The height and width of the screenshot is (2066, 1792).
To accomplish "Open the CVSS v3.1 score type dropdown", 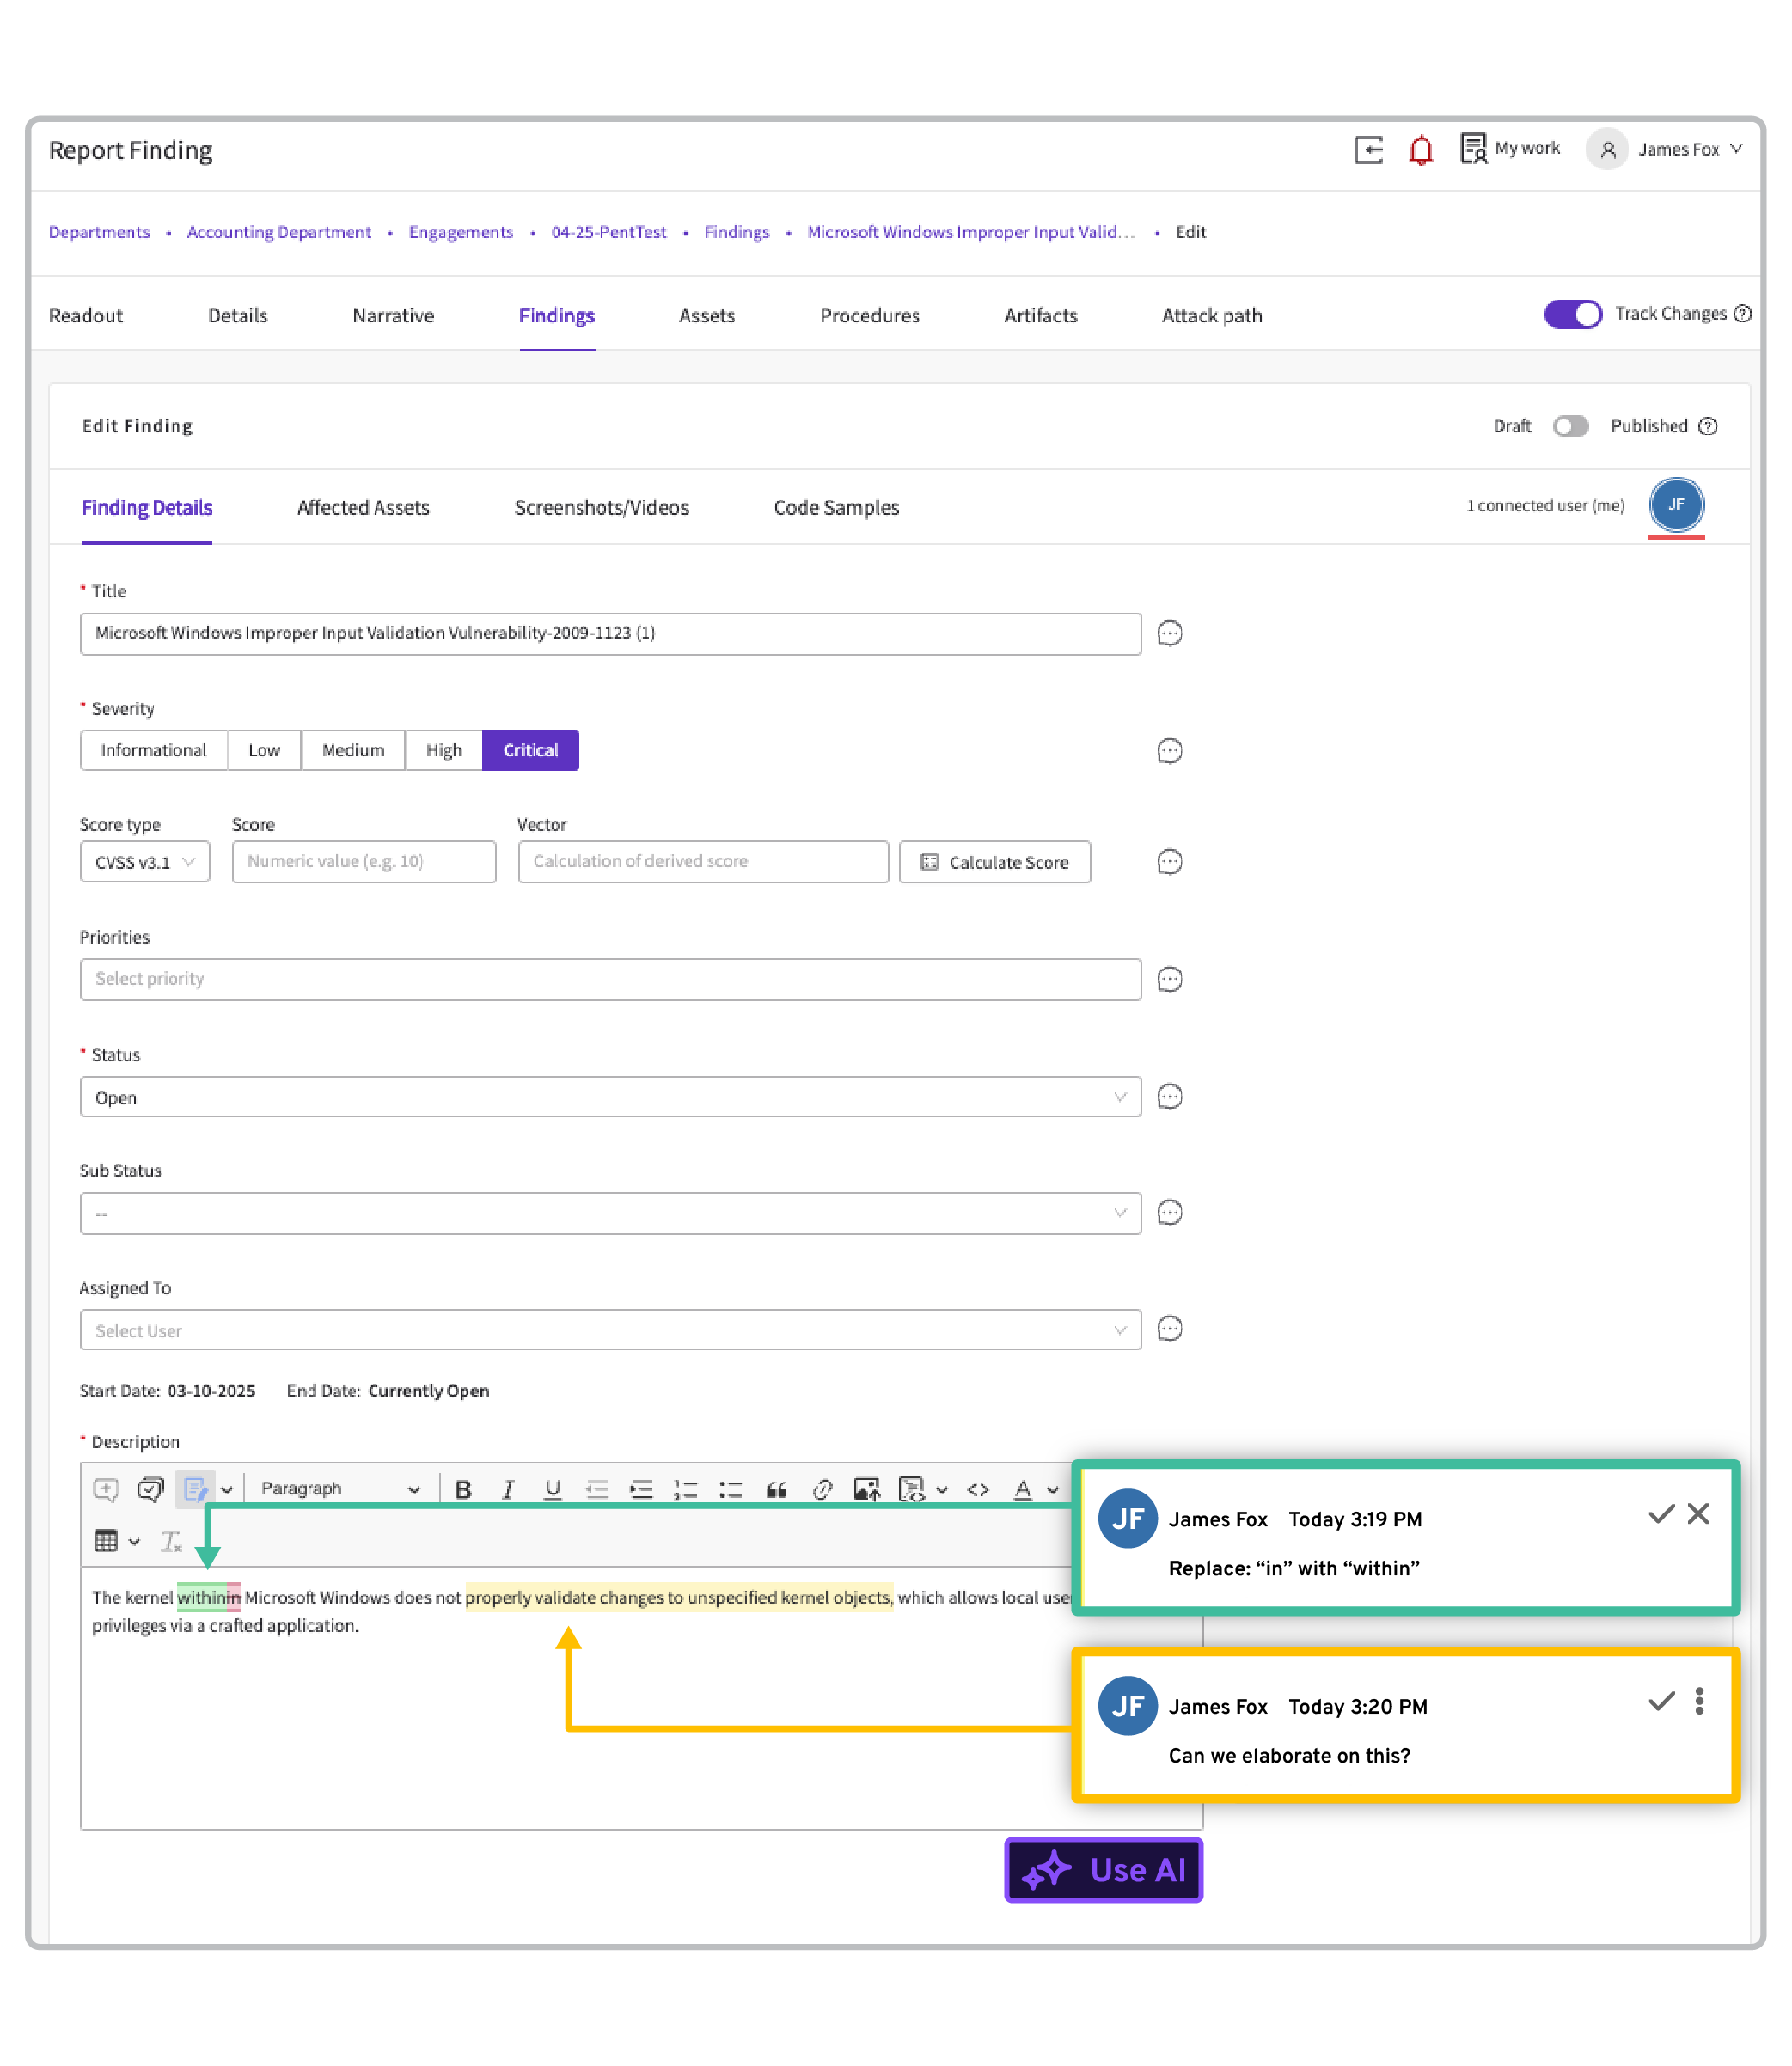I will 145,862.
